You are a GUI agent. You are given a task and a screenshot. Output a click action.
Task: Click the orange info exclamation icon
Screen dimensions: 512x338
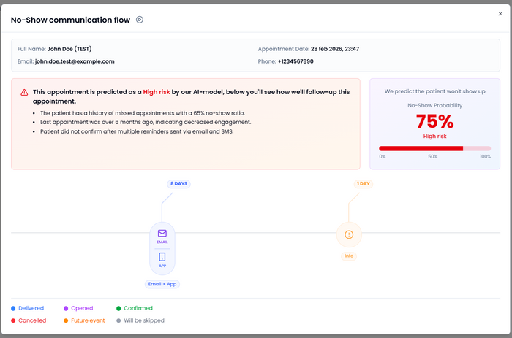[x=349, y=234]
